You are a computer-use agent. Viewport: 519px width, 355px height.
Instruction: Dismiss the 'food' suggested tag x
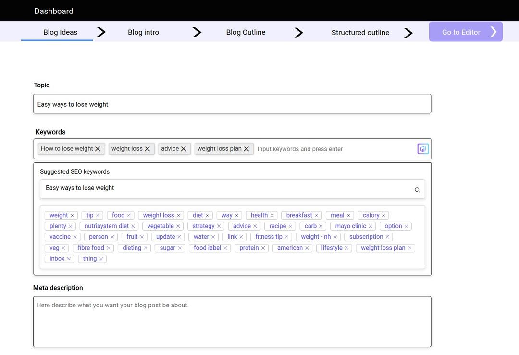(129, 215)
